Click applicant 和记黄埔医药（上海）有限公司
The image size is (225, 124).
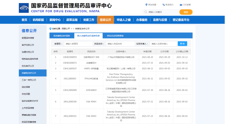[x=121, y=69]
